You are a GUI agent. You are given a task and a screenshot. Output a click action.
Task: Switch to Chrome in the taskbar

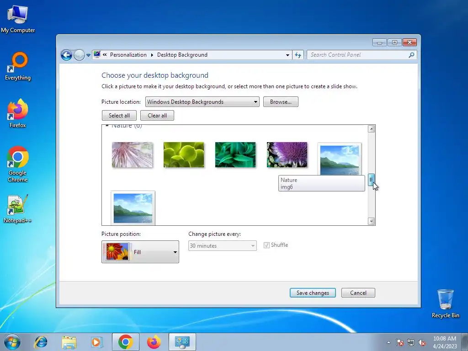pyautogui.click(x=125, y=342)
